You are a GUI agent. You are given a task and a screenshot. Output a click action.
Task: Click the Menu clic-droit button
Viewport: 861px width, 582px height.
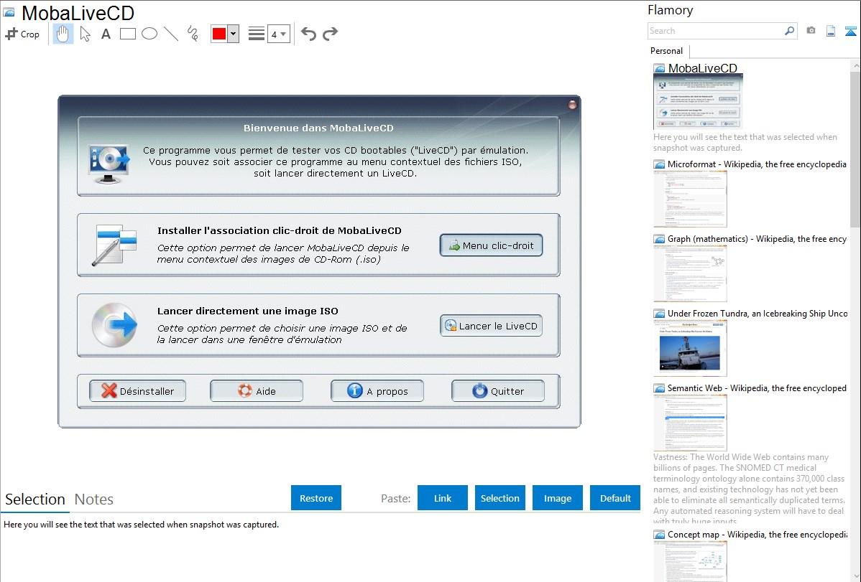point(491,245)
